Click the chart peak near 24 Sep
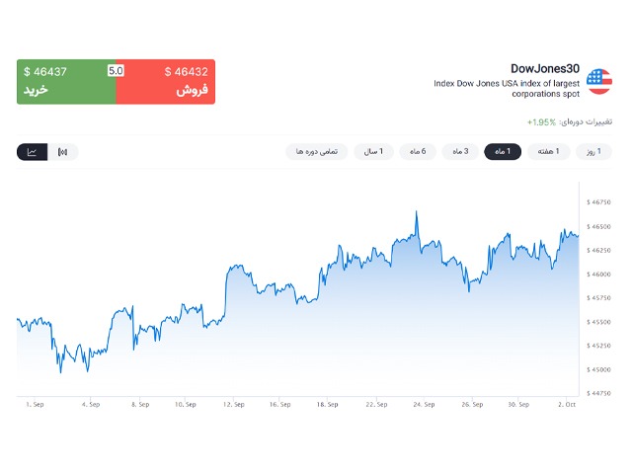Image resolution: width=632 pixels, height=474 pixels. [417, 212]
